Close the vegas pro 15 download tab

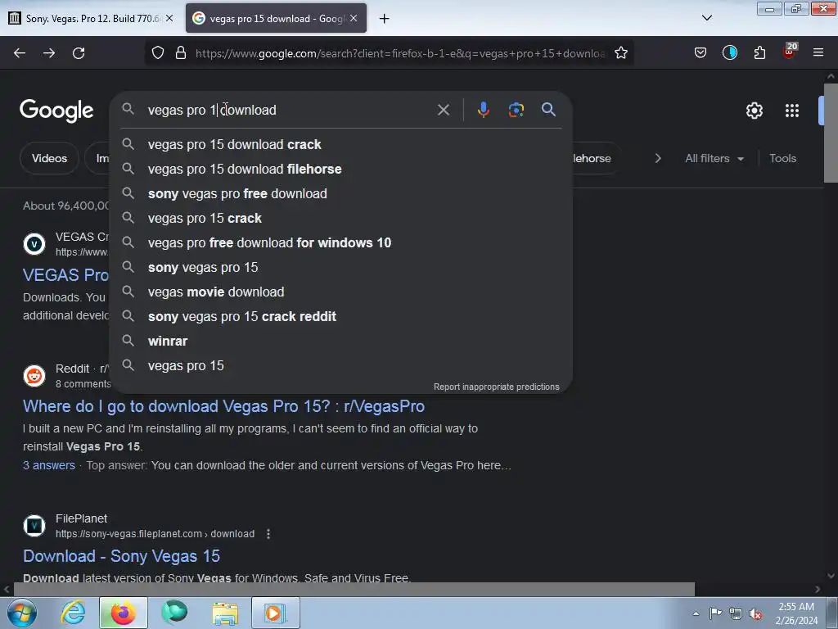point(354,18)
